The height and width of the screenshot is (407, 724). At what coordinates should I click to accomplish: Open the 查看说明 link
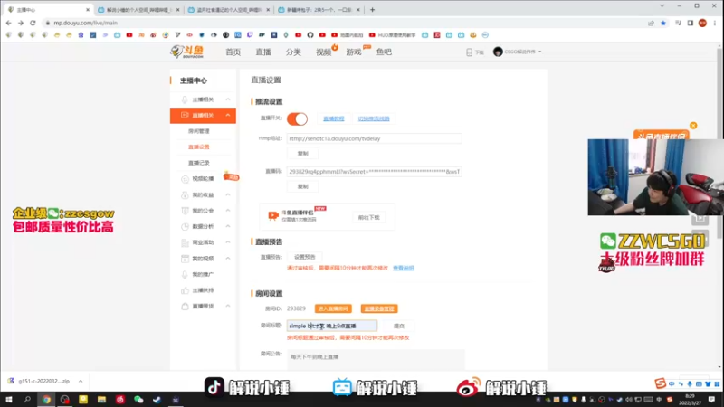click(404, 268)
